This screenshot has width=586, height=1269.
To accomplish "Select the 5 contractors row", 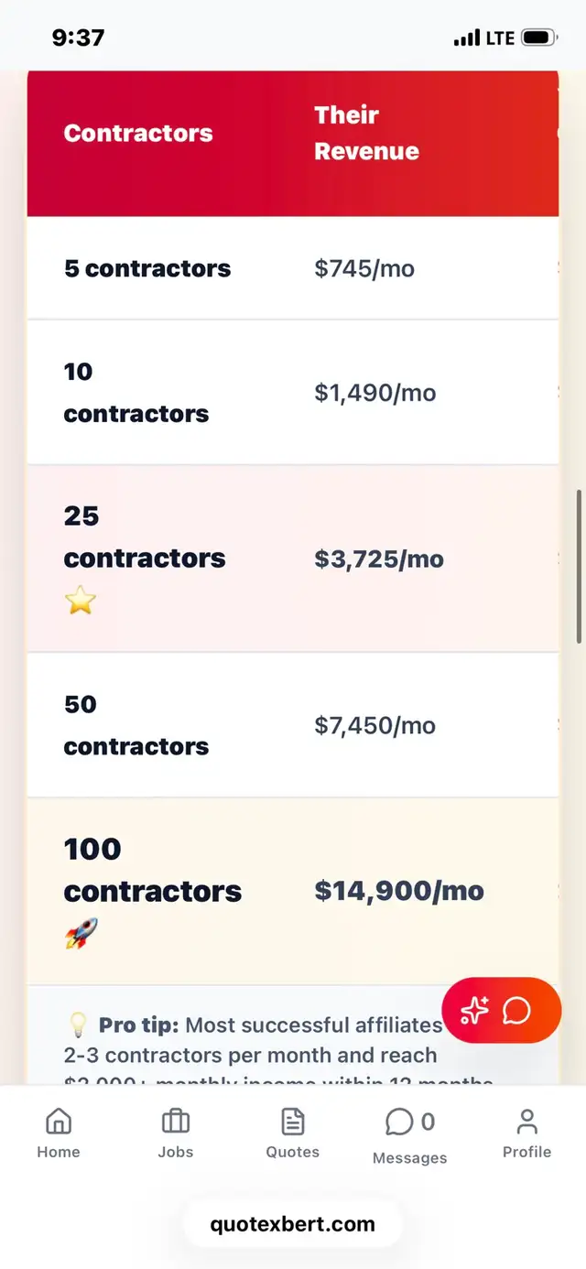I will 147,268.
